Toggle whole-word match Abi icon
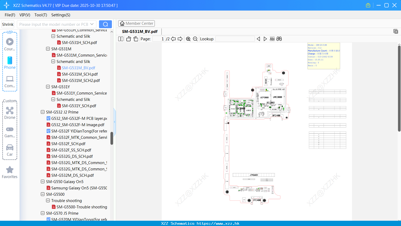401x226 pixels. pyautogui.click(x=272, y=39)
